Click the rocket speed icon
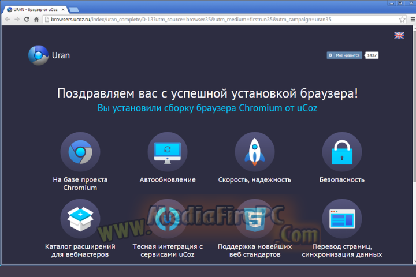Screen dimensions: 416x277 click(255, 152)
